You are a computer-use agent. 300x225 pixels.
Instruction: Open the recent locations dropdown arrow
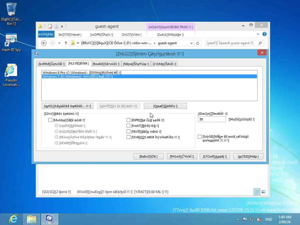click(x=59, y=43)
